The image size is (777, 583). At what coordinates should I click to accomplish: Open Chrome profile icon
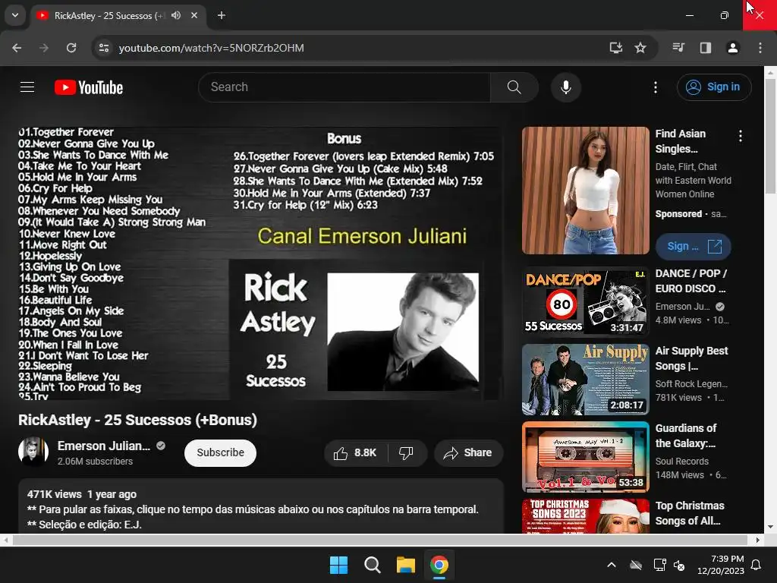732,48
